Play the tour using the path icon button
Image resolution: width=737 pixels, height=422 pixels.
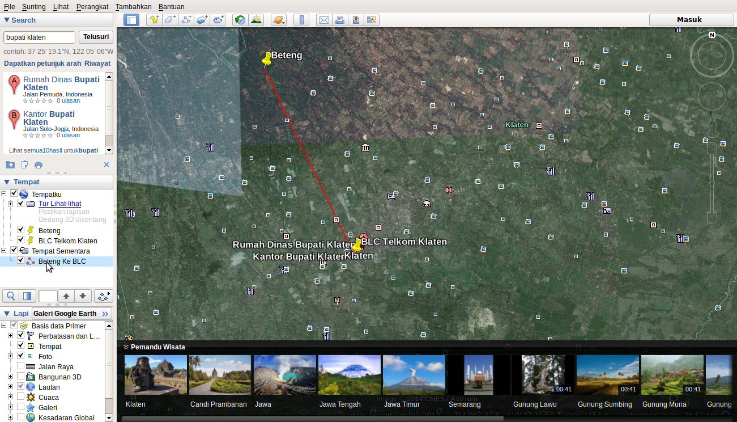tap(104, 296)
